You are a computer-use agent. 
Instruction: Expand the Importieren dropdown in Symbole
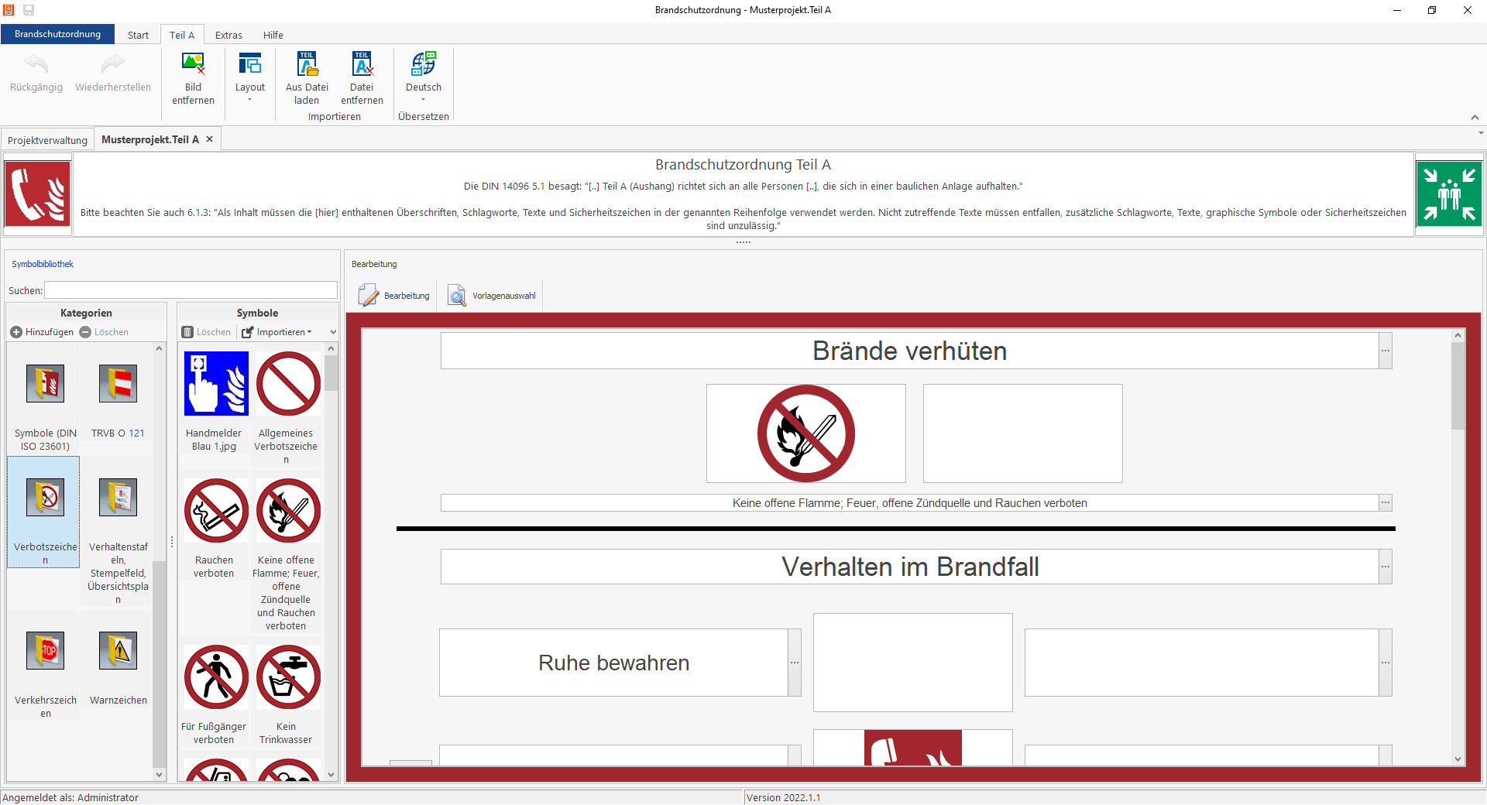click(x=277, y=332)
